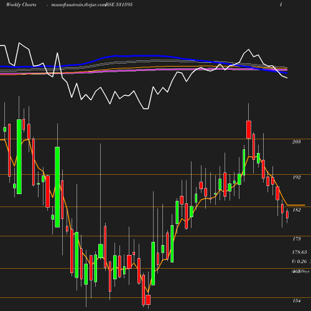Click the '154' price level label
Screen dimensions: 311x311
point(297,301)
